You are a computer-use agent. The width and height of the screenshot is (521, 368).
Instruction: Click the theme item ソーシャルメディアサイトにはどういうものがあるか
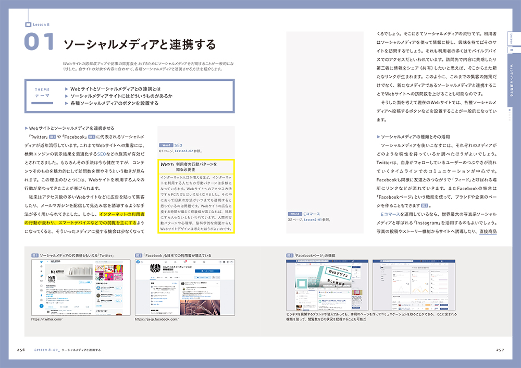(121, 96)
